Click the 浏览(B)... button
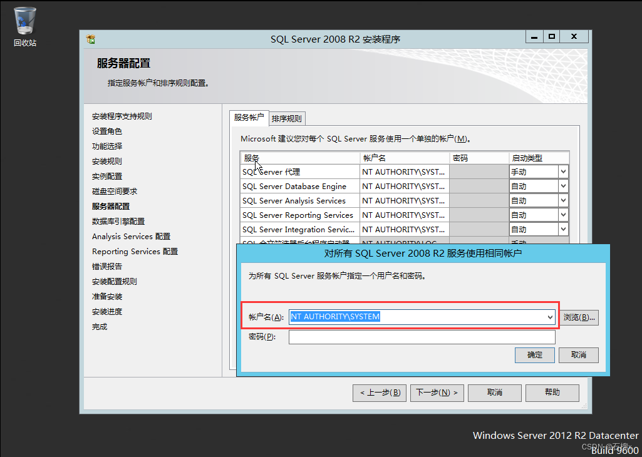The width and height of the screenshot is (642, 457). 579,317
